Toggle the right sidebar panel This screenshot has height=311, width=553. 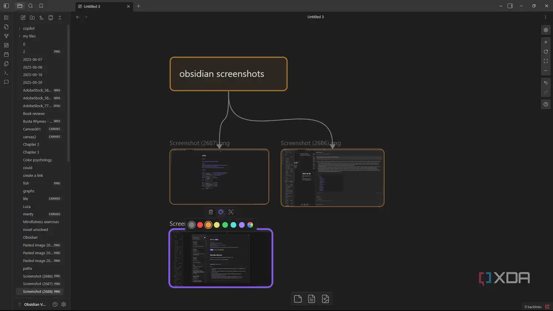tap(510, 6)
